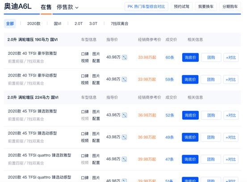Screen dimensions: 247x182
Task: Open price calculator icon for 45 TFSI 臻选动感型
Action: [124, 137]
